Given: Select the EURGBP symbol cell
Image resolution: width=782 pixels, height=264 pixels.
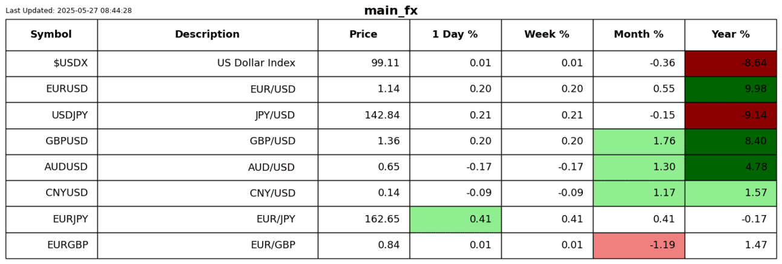Looking at the screenshot, I should (x=51, y=245).
